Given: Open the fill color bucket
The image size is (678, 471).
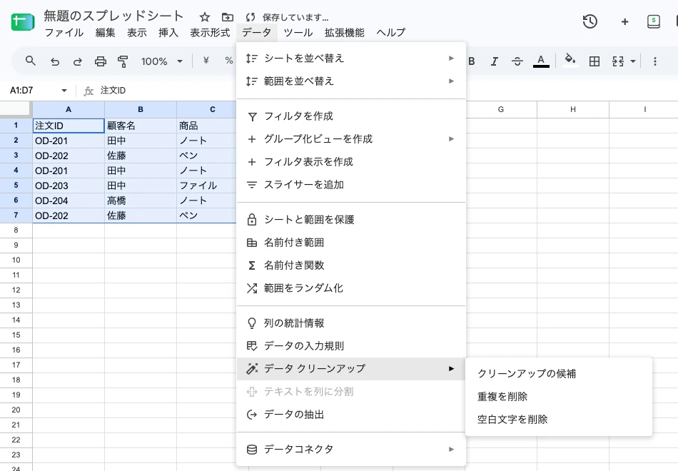Looking at the screenshot, I should 570,60.
